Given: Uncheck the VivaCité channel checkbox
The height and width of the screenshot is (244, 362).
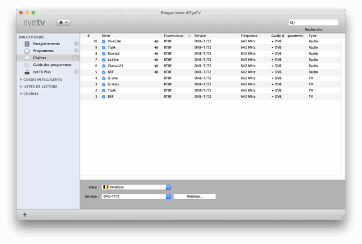Looking at the screenshot, I should (104, 41).
